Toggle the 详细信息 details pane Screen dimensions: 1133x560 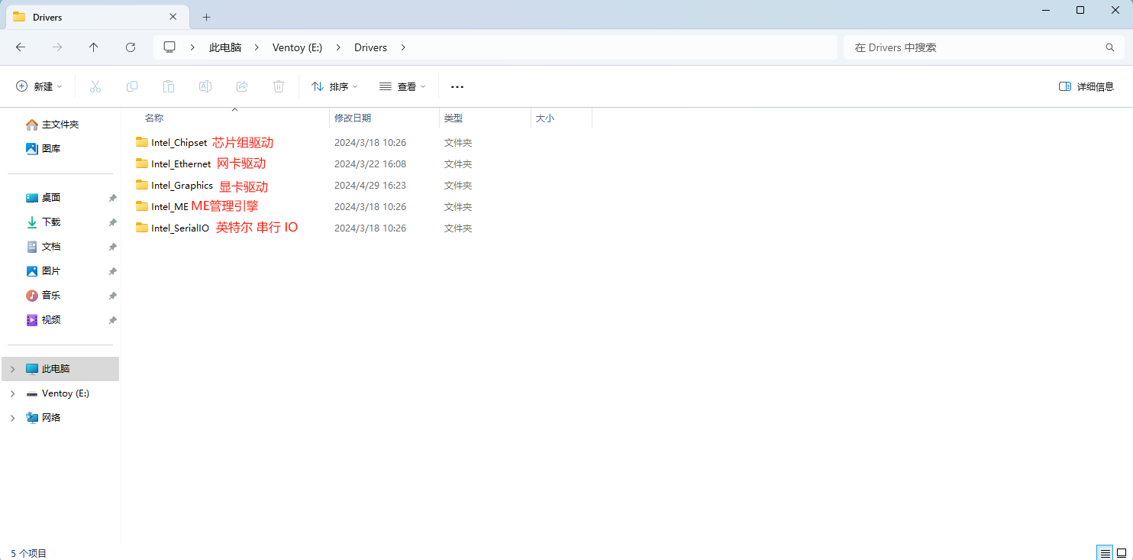coord(1086,86)
